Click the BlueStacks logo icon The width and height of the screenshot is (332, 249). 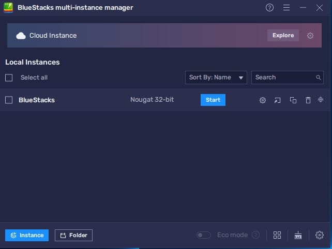click(8, 8)
